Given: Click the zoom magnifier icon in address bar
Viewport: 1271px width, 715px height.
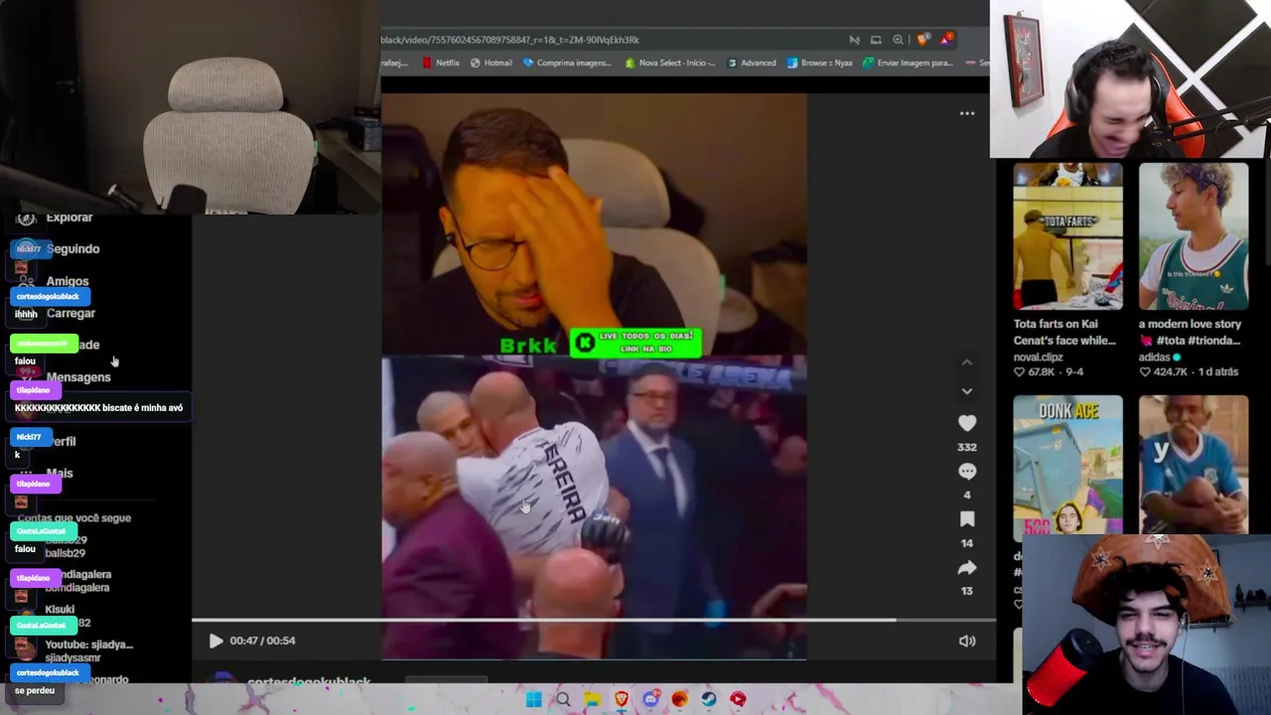Looking at the screenshot, I should point(898,40).
